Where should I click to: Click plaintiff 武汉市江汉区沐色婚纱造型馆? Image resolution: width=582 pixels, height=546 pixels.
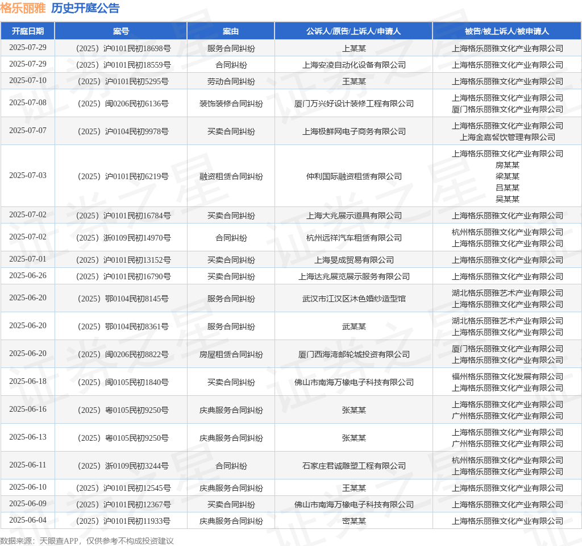pos(354,299)
